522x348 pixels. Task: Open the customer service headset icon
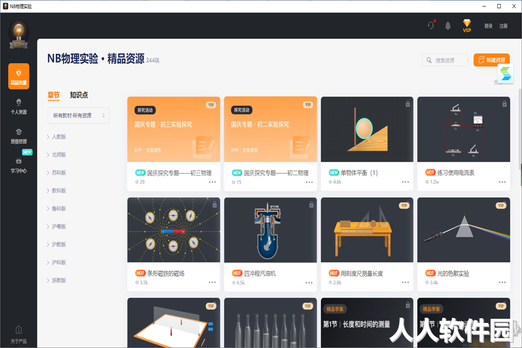coord(431,25)
